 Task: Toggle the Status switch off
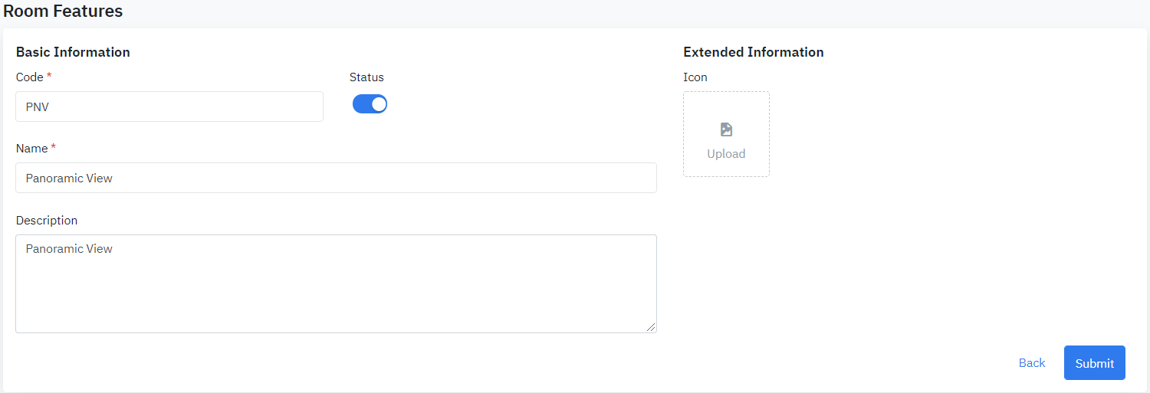point(370,104)
